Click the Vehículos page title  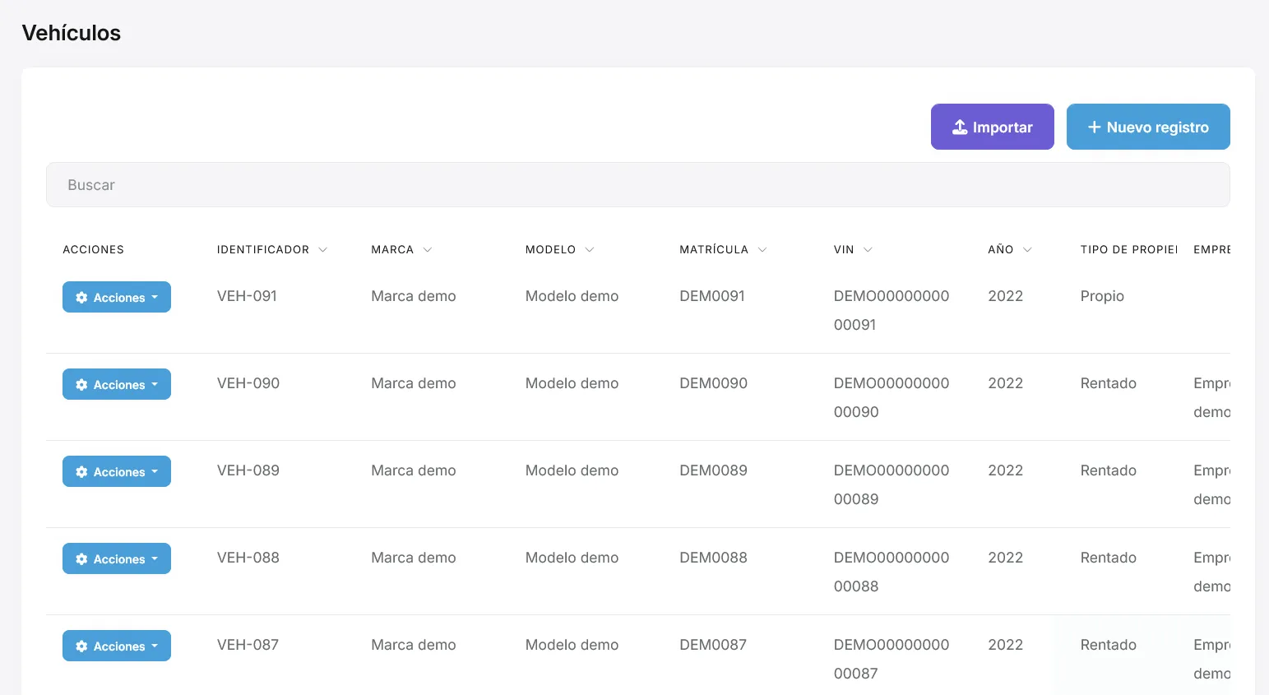coord(72,33)
